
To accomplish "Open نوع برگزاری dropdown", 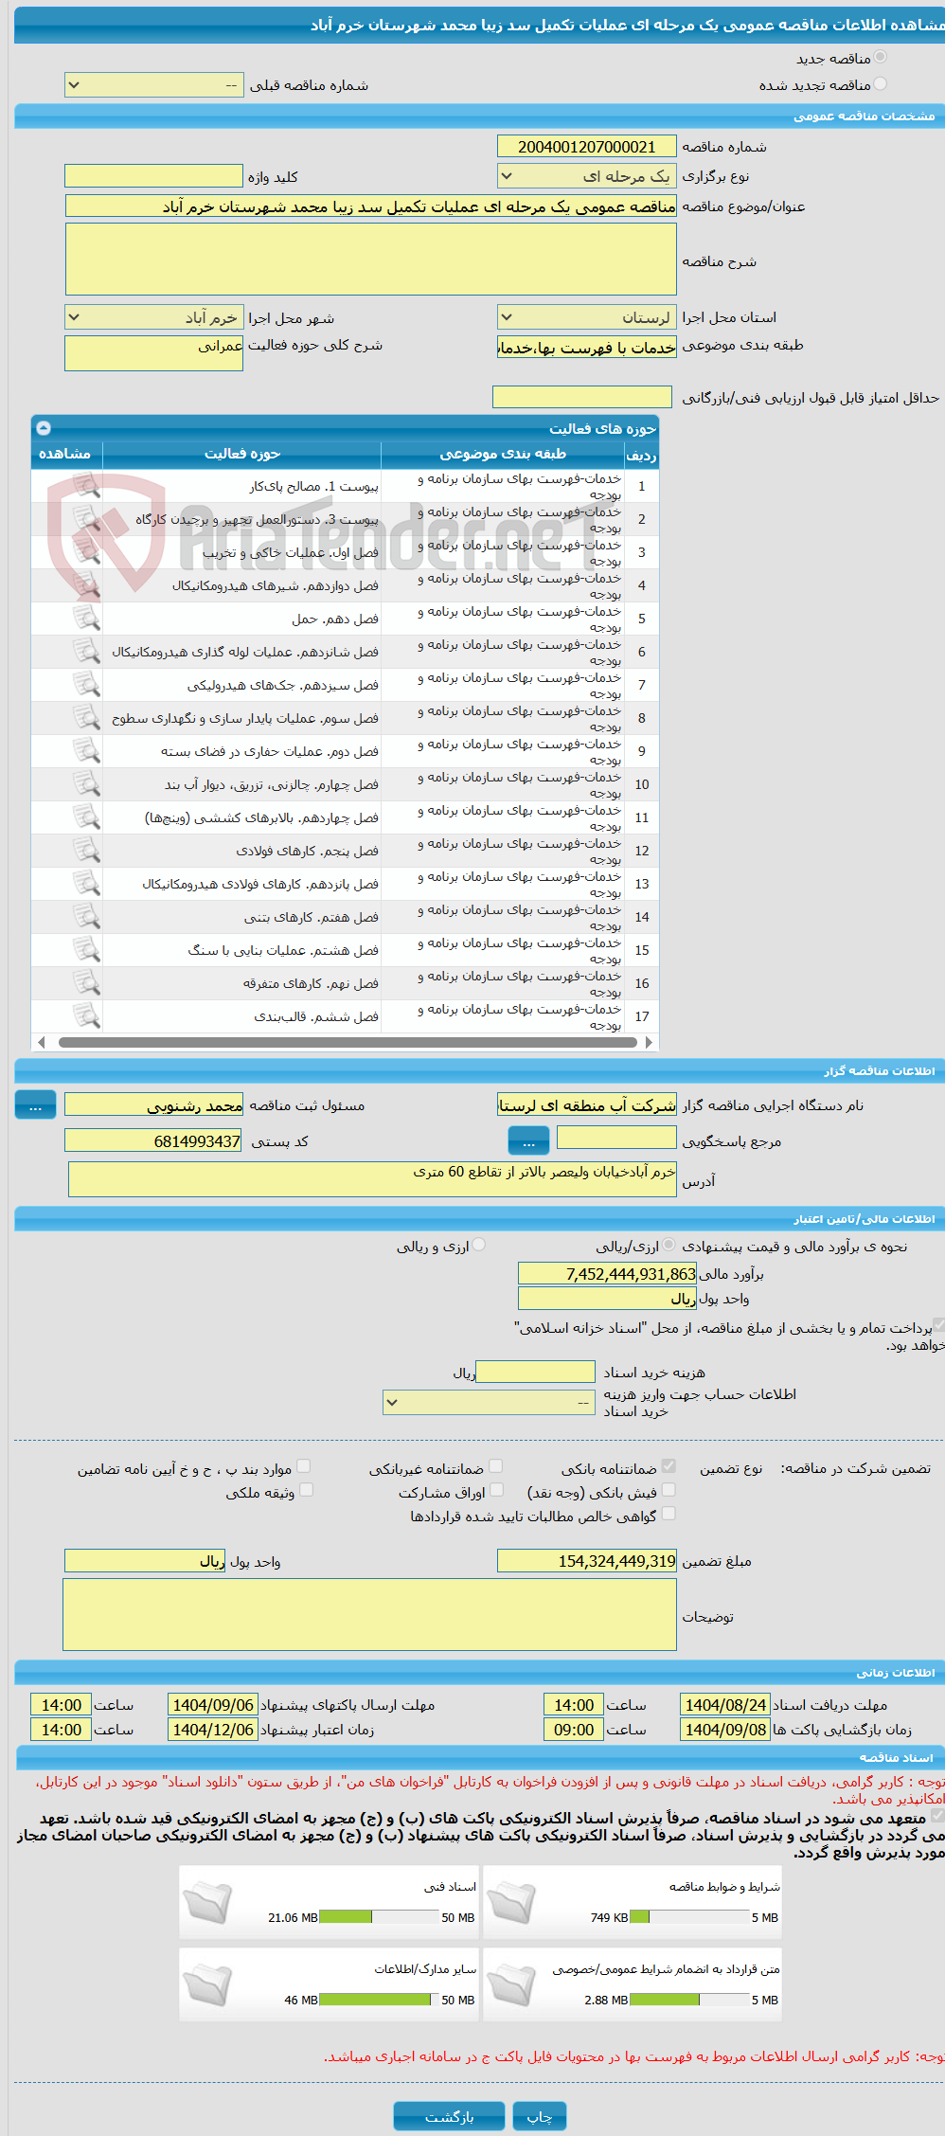I will 587,176.
